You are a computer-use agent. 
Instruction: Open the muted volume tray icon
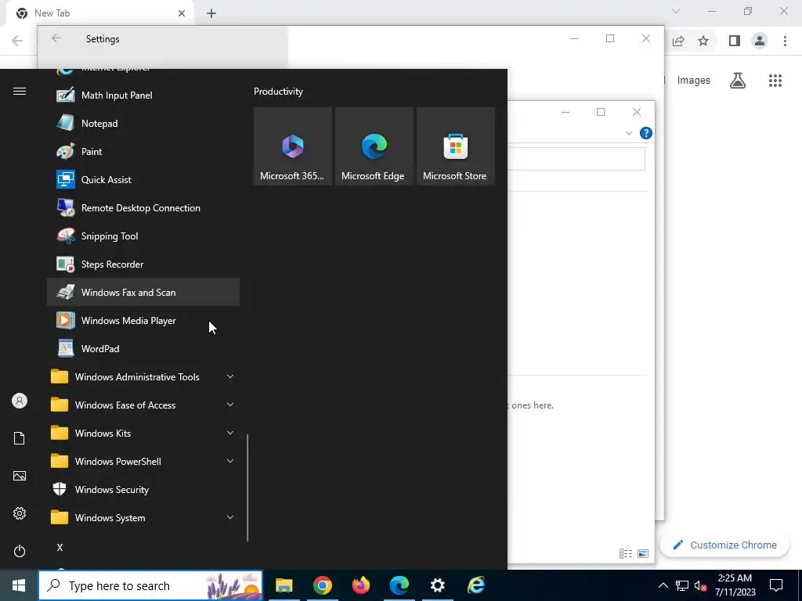click(x=700, y=585)
